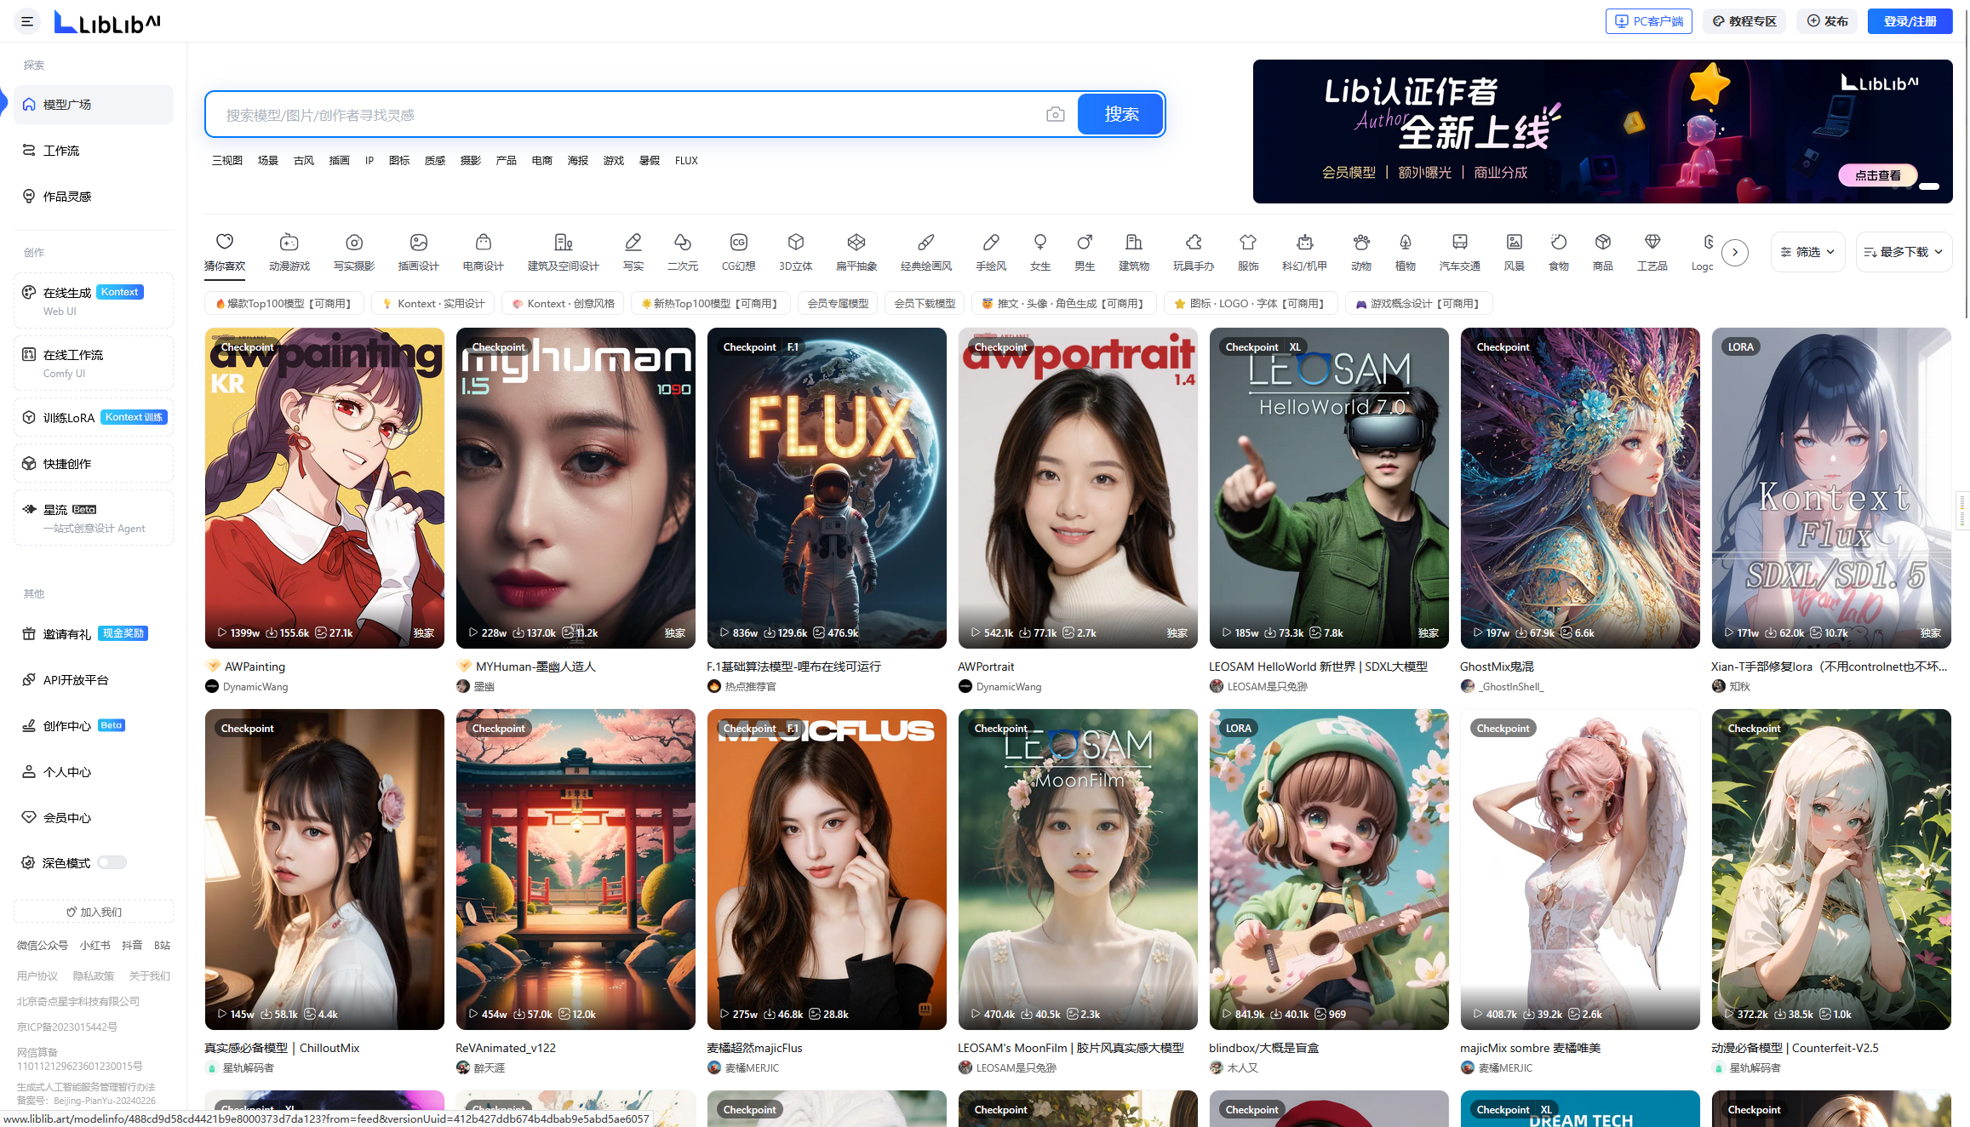Select the 爆款Top100模型 tag chip
1970x1127 pixels.
pyautogui.click(x=284, y=304)
